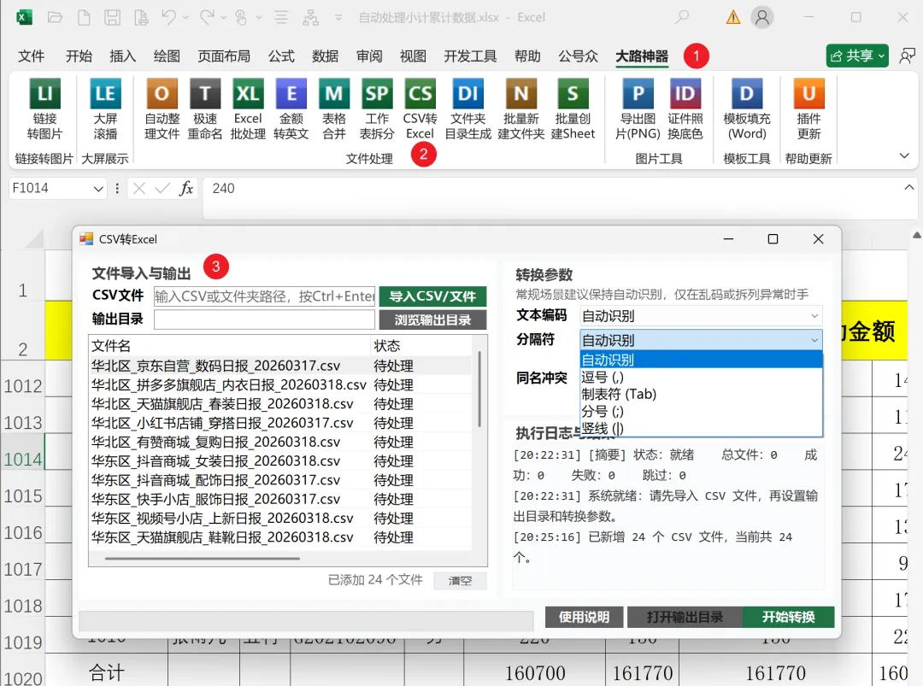Open the user account avatar
Image resolution: width=923 pixels, height=686 pixels.
click(761, 18)
